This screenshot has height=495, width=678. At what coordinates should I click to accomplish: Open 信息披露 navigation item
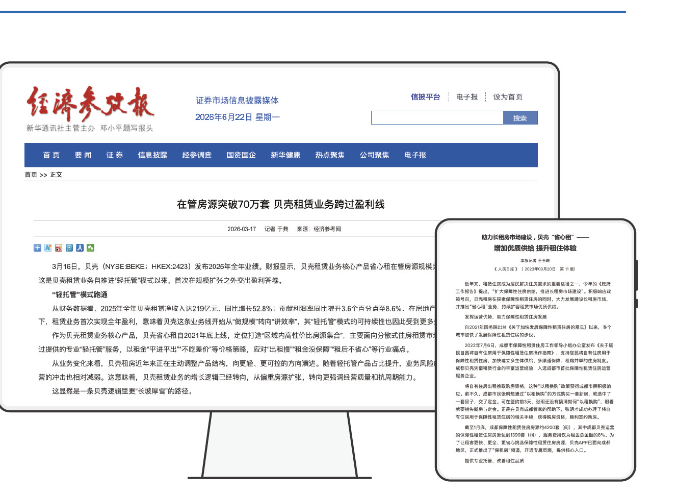[152, 155]
